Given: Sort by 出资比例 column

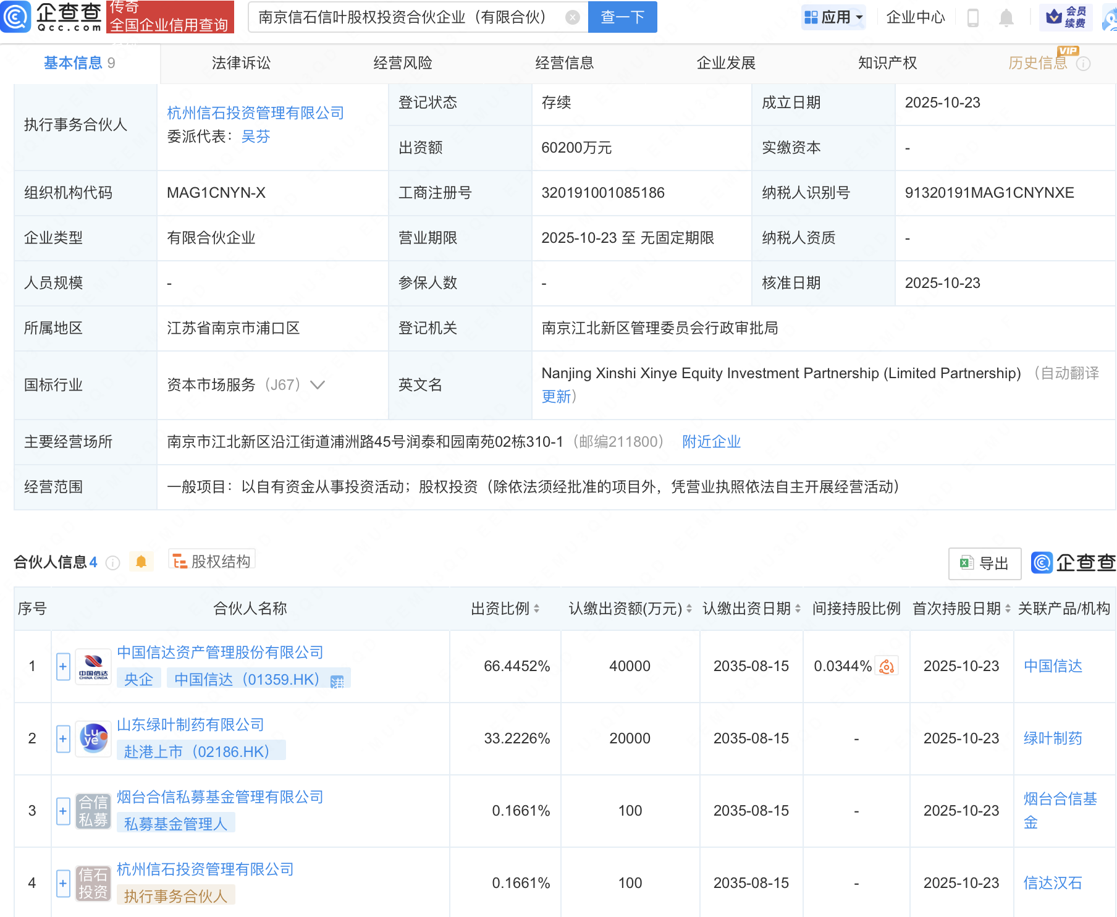Looking at the screenshot, I should (536, 609).
